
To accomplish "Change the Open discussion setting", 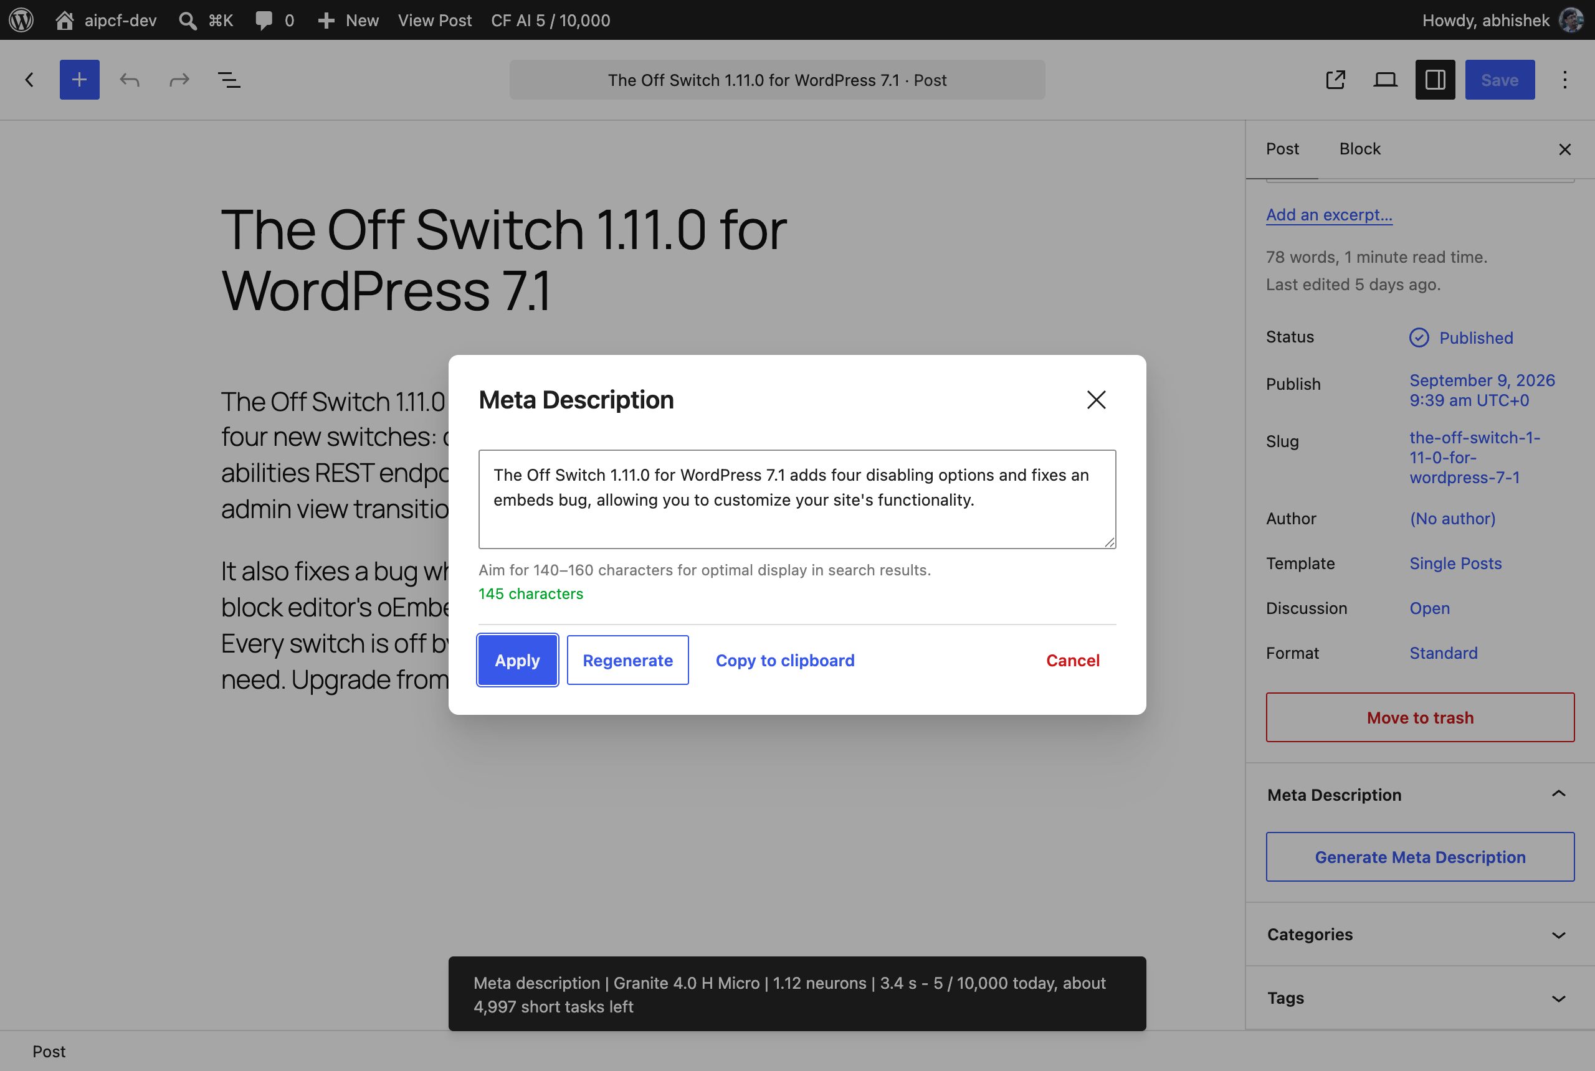I will click(1429, 608).
